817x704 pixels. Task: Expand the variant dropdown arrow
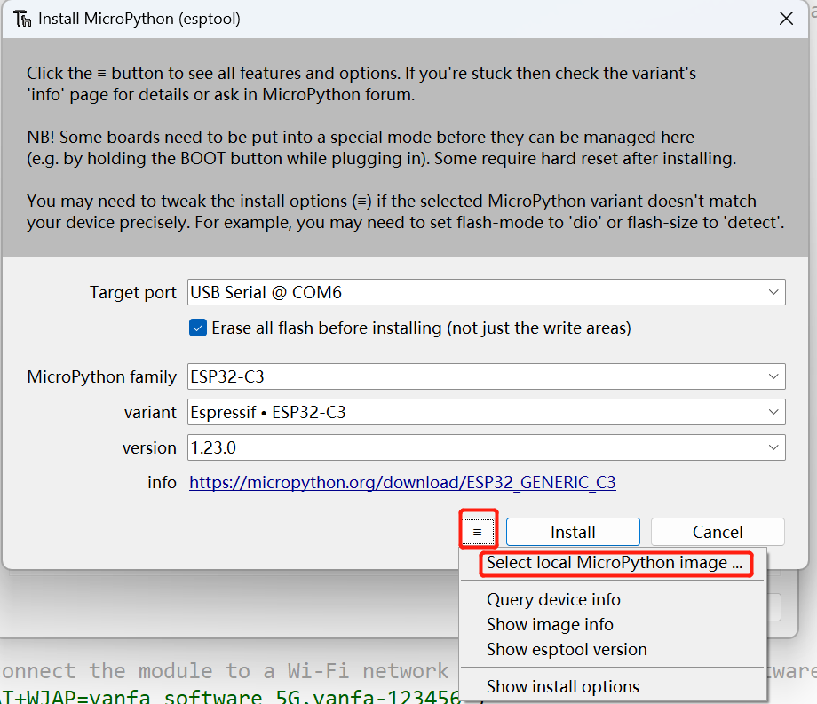773,412
